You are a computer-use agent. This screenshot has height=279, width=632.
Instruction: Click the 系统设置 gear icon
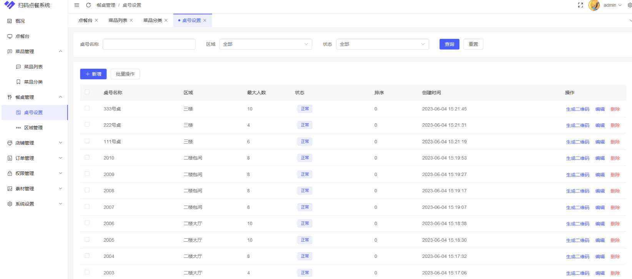tap(10, 204)
